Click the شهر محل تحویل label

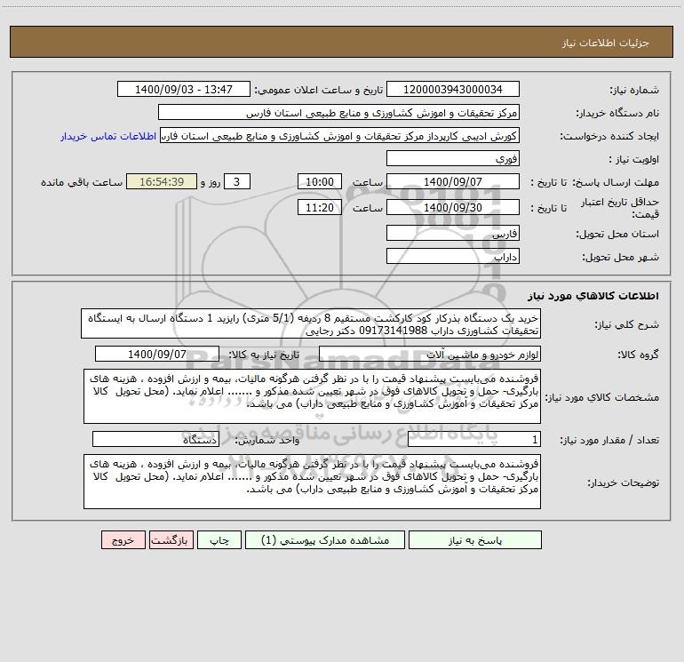[621, 257]
